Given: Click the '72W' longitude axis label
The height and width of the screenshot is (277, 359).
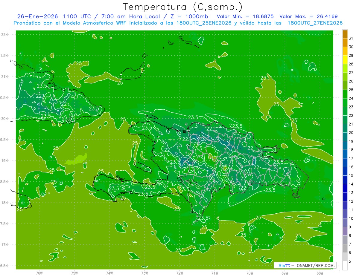Looking at the screenshot, I should (180, 273).
